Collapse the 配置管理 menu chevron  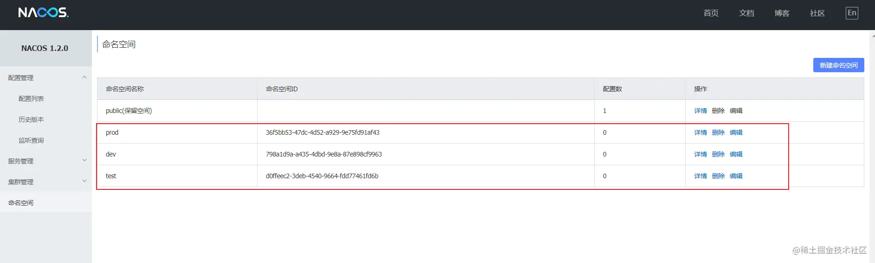(x=84, y=77)
